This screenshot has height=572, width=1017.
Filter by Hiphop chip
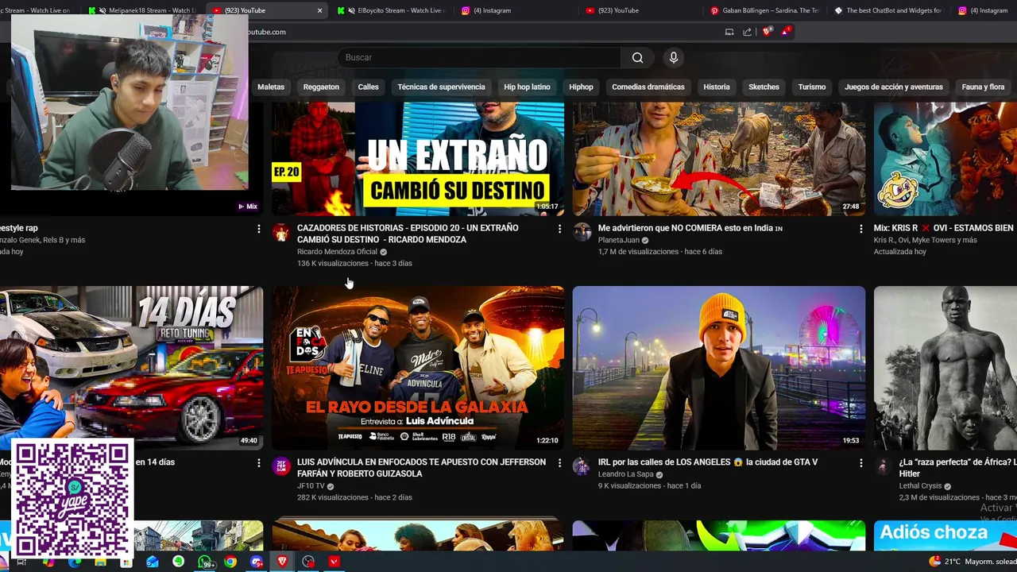click(581, 87)
